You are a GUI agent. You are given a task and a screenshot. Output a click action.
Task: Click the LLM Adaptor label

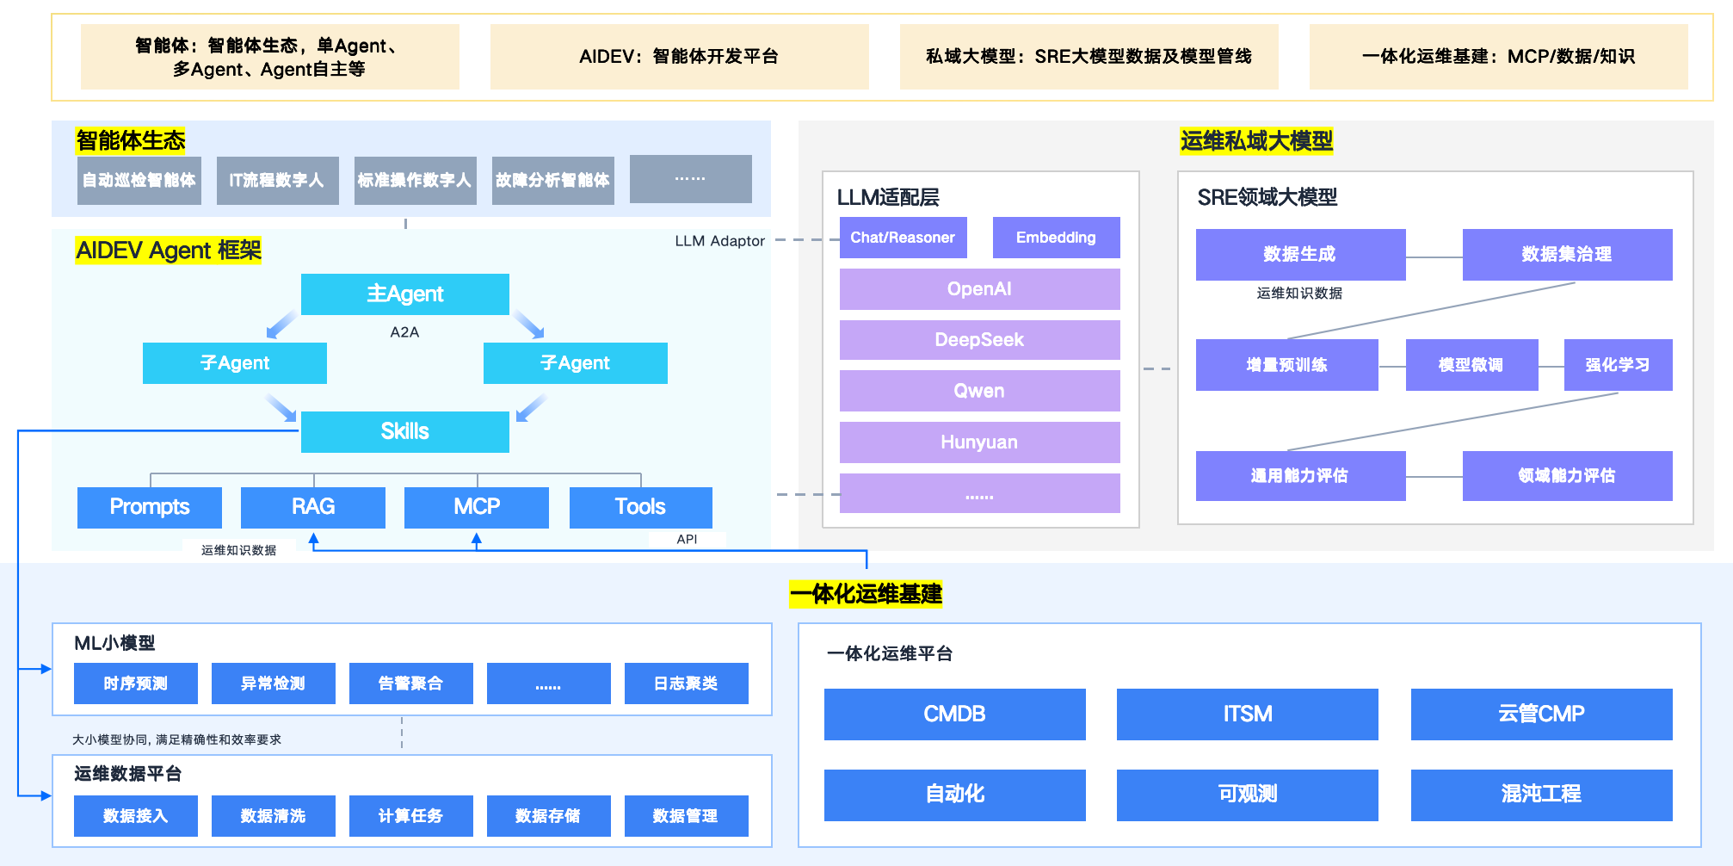point(719,241)
